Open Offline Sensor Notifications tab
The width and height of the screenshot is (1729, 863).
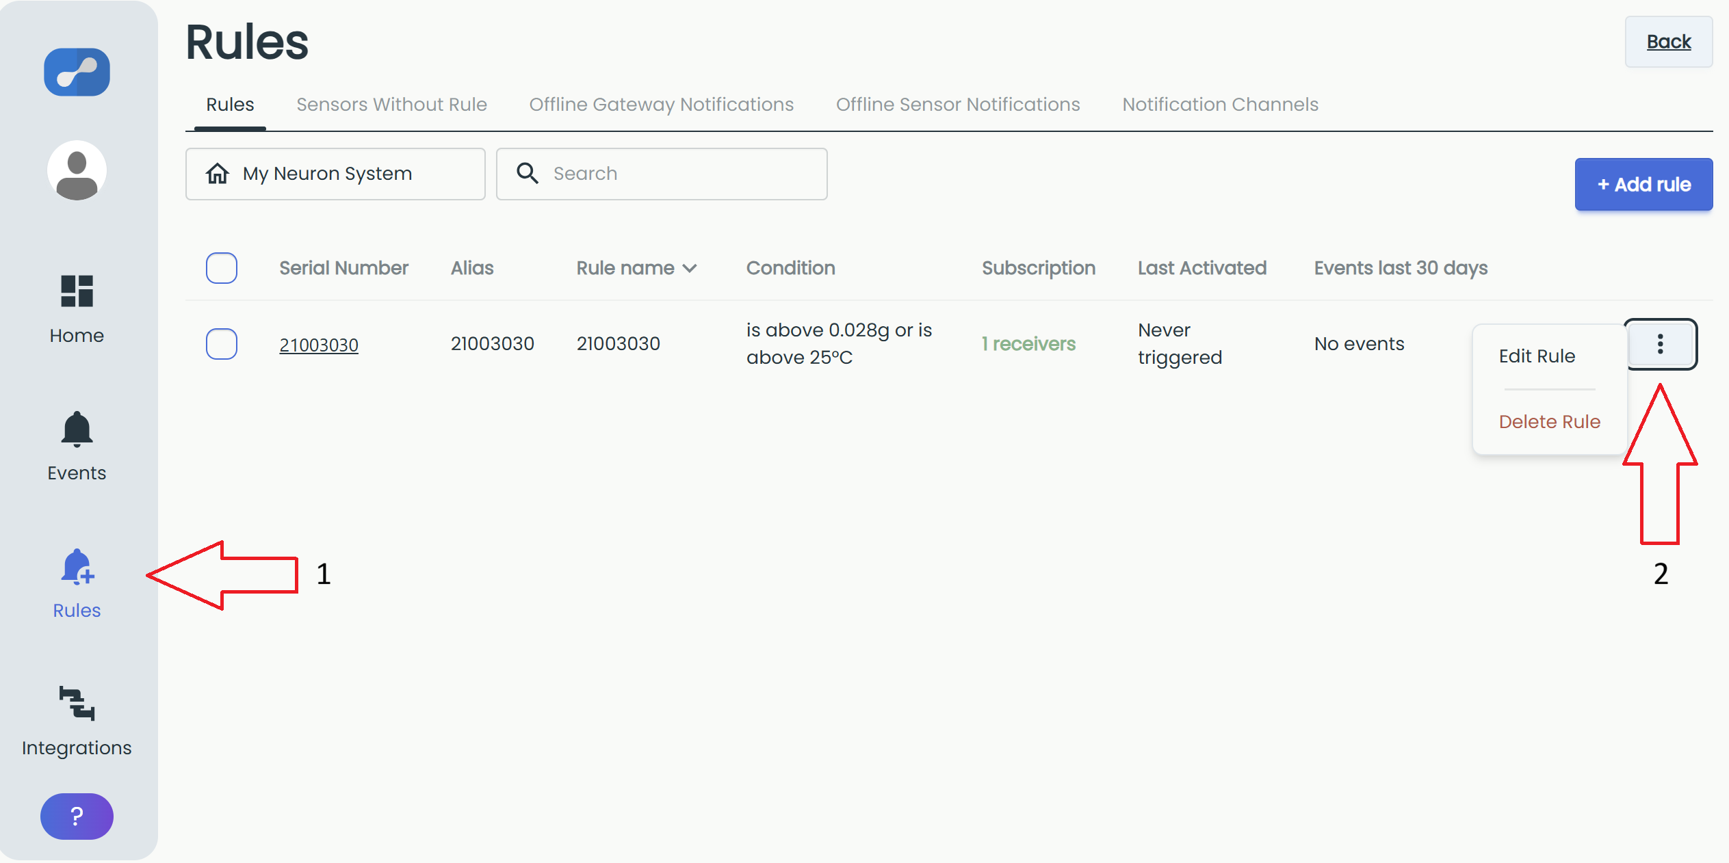tap(958, 105)
